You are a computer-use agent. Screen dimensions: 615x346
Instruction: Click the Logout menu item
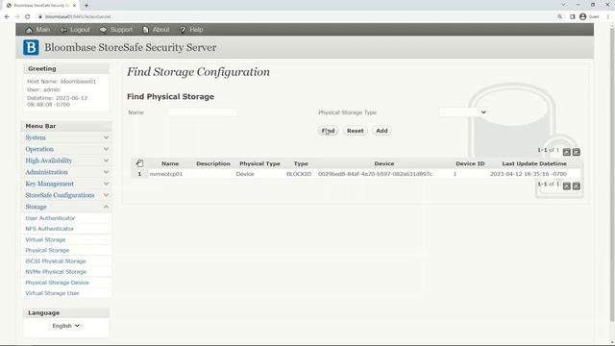(80, 30)
